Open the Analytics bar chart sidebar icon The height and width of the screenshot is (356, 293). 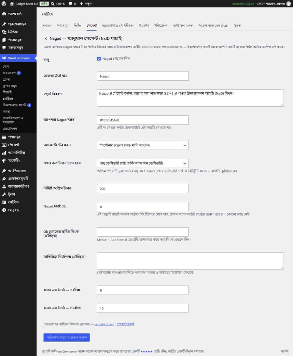click(4, 153)
